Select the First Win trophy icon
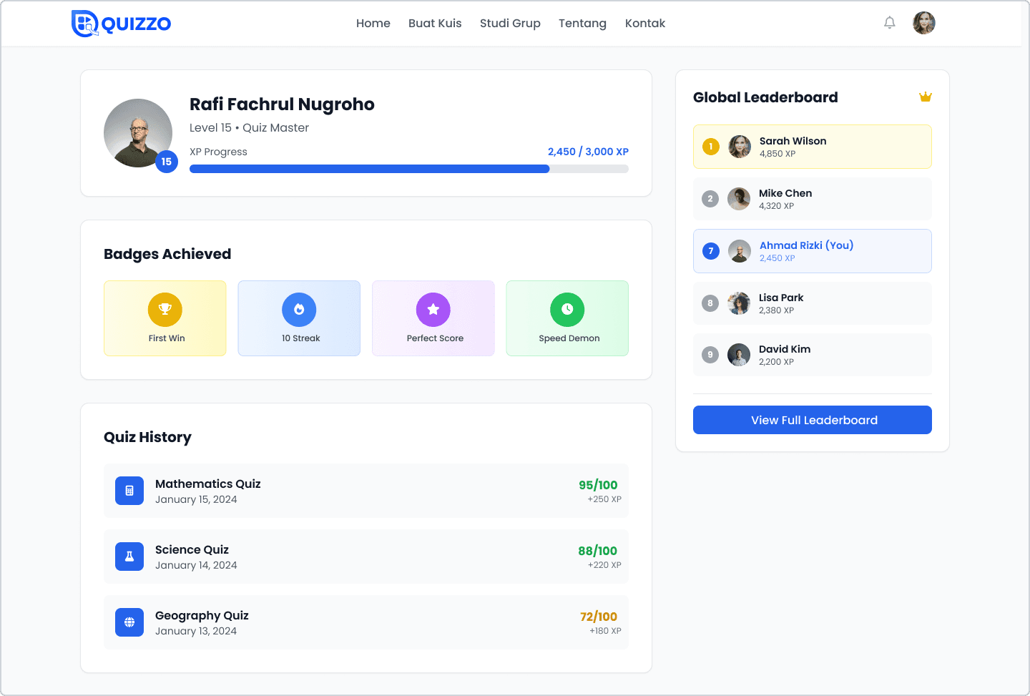Screen dimensions: 1030x696 (165, 310)
